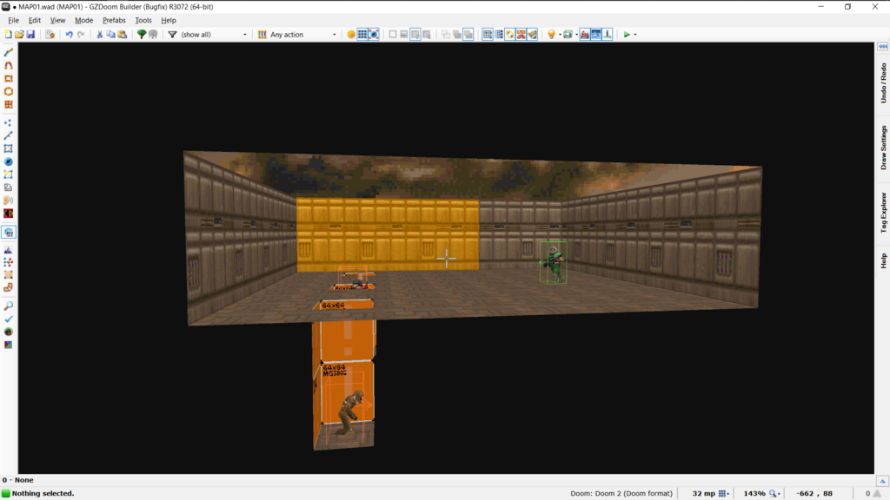Click the things filter funnel icon
Viewport: 890px width, 500px height.
coord(173,35)
